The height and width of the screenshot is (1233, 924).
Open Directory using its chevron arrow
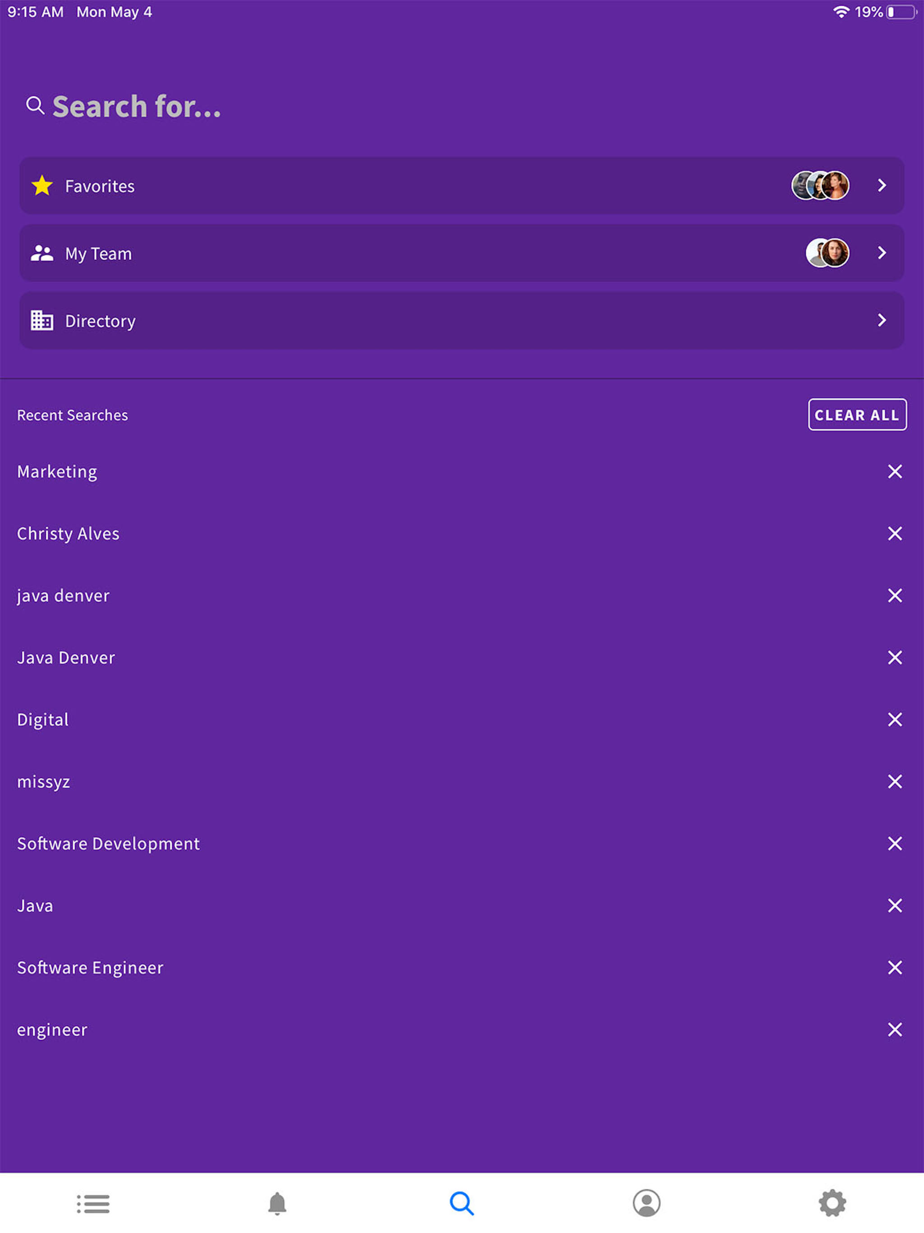point(882,320)
